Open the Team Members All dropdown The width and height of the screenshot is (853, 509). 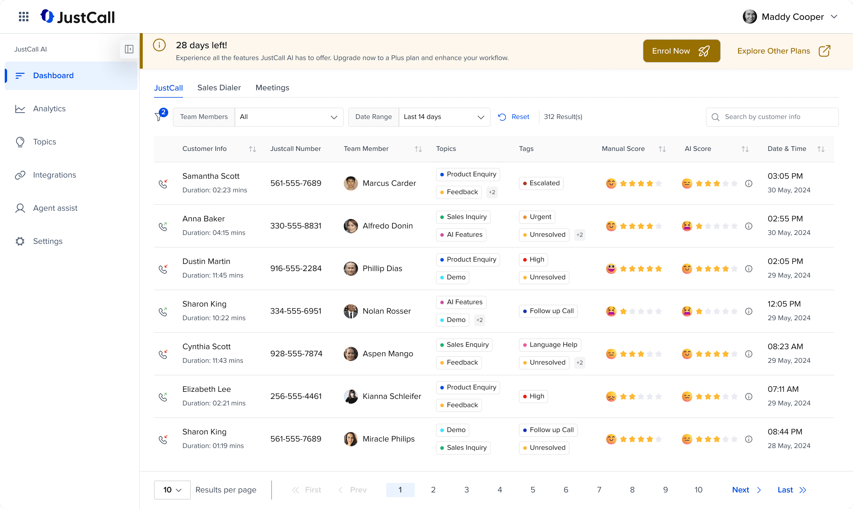coord(288,117)
